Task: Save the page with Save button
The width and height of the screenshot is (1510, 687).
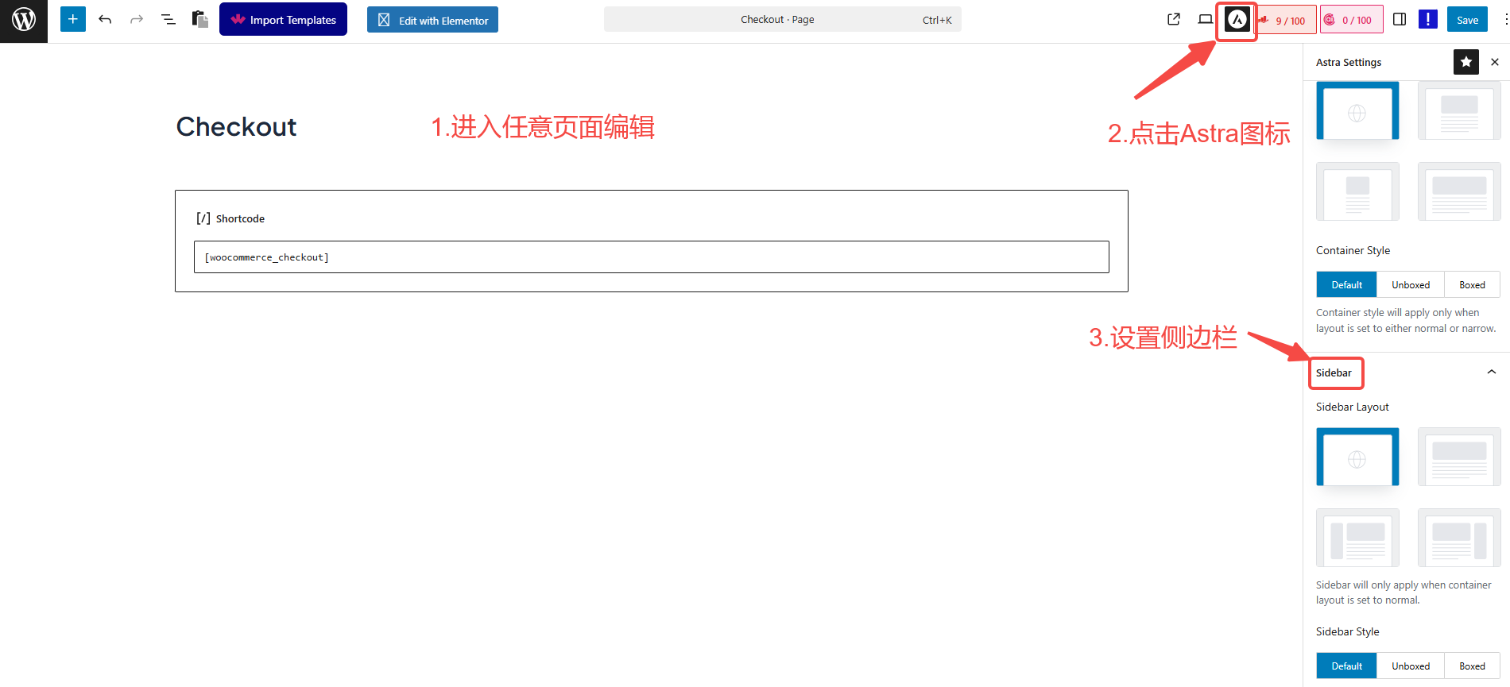Action: pyautogui.click(x=1467, y=20)
